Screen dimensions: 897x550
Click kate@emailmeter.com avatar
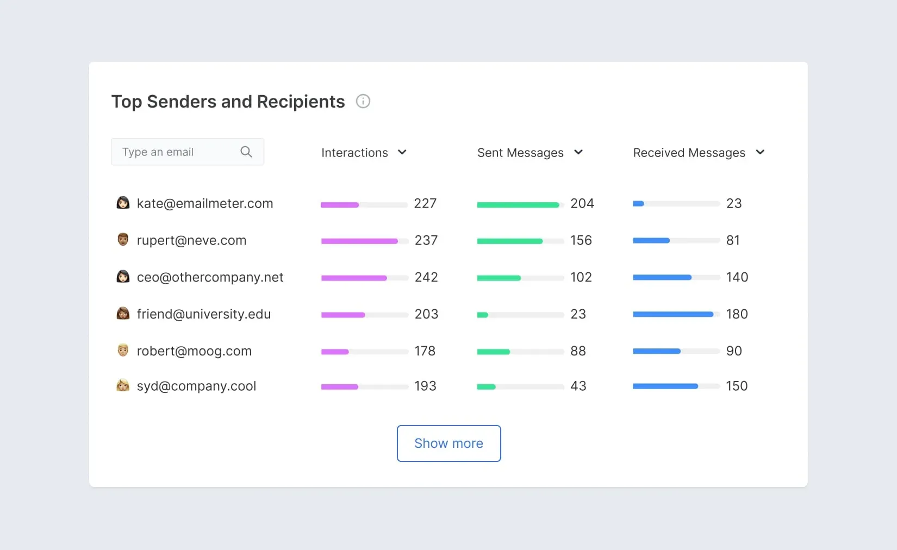(123, 203)
